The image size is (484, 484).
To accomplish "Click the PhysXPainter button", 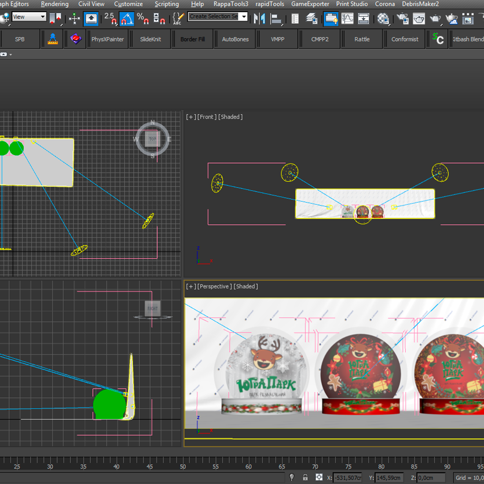I will pyautogui.click(x=108, y=39).
